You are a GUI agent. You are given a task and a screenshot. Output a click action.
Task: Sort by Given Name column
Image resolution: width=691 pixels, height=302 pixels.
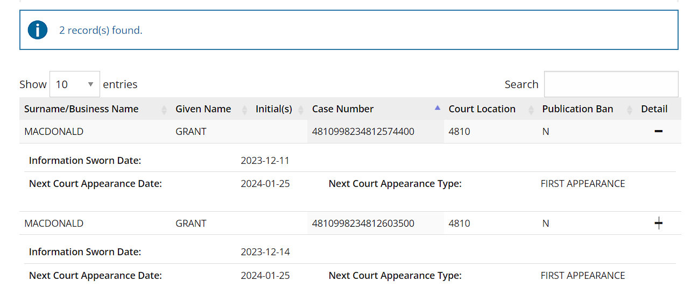(x=210, y=109)
